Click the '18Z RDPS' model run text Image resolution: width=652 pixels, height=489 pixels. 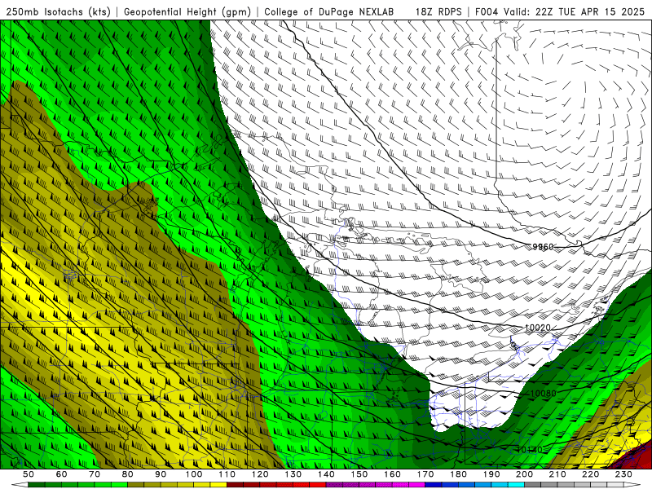pos(438,11)
